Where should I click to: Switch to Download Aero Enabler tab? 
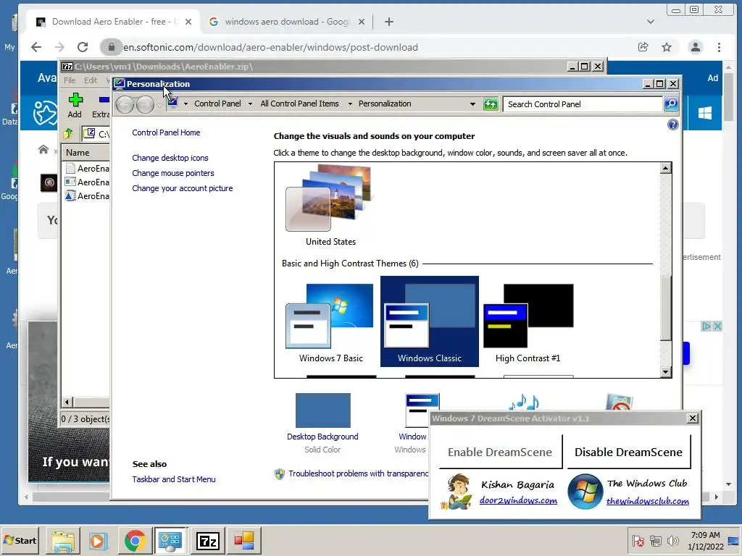[114, 22]
